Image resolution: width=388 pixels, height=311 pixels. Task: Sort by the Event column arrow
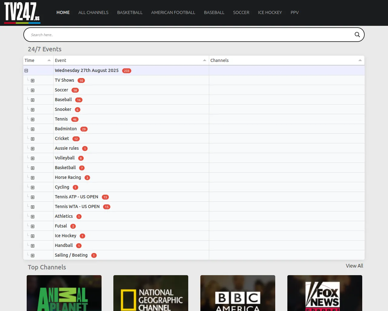coord(205,60)
